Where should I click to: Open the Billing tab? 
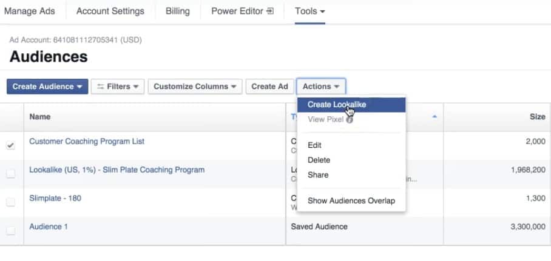(177, 12)
